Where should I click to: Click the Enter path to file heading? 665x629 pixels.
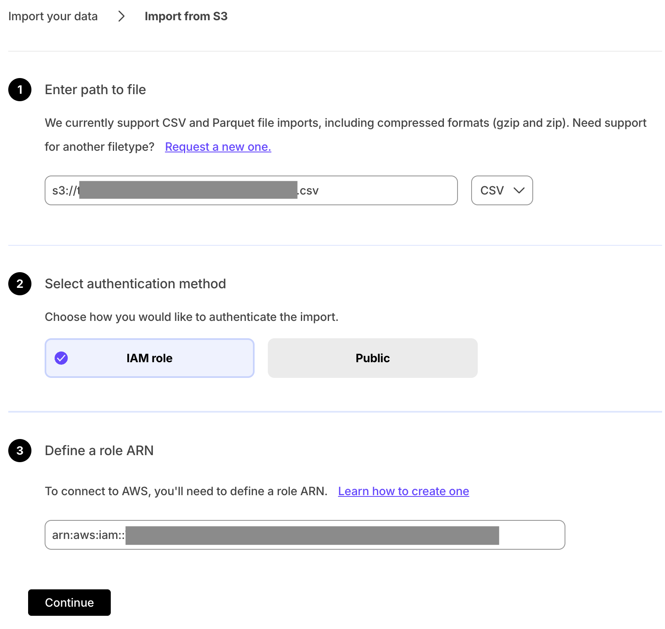point(95,90)
